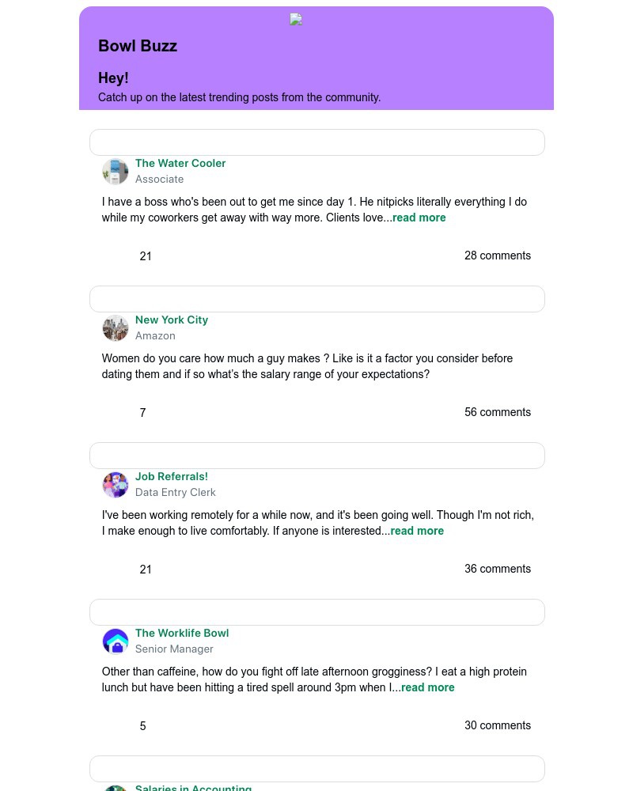The image size is (633, 791).
Task: Go to the Job Referrals! bowl
Action: tap(172, 477)
